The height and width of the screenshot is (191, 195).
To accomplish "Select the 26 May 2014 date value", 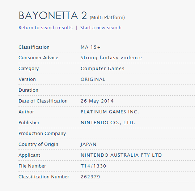I will 97,101.
